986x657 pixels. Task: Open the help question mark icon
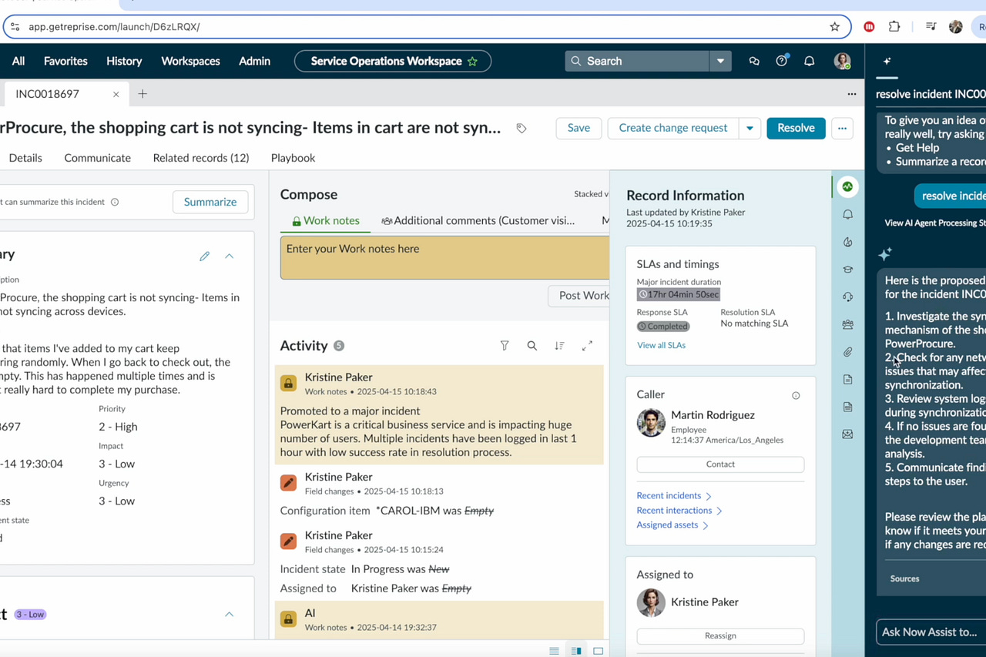[x=782, y=62]
